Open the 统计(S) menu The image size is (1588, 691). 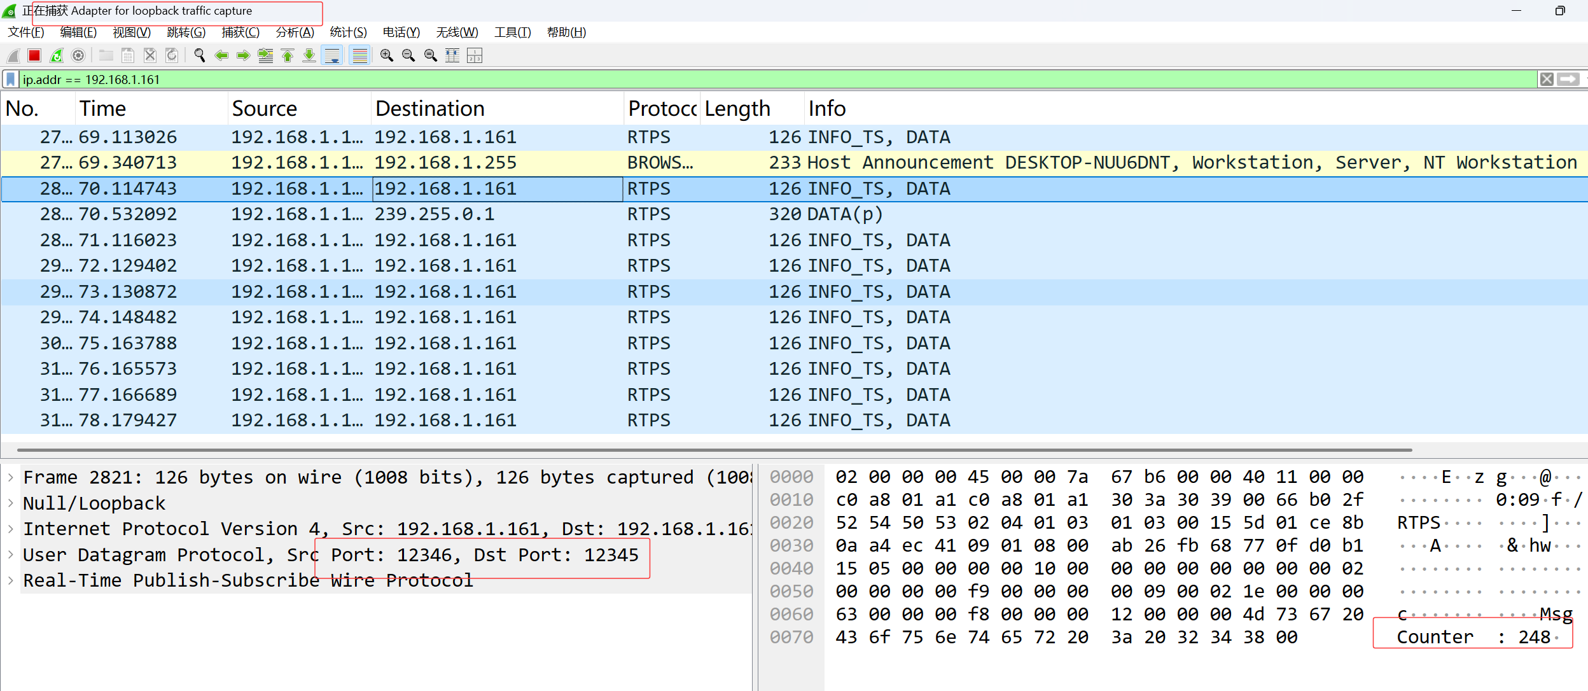pyautogui.click(x=348, y=32)
